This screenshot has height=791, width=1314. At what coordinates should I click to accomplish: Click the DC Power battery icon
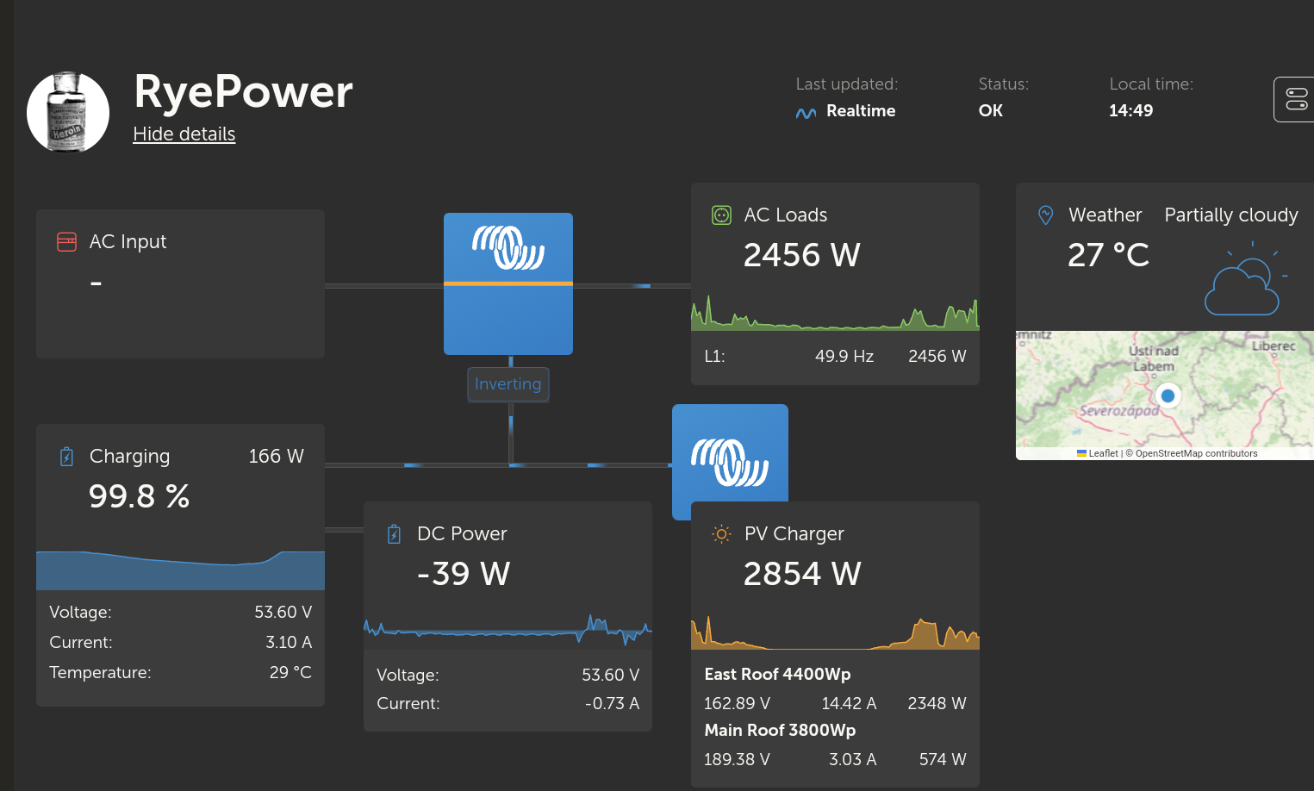[394, 534]
